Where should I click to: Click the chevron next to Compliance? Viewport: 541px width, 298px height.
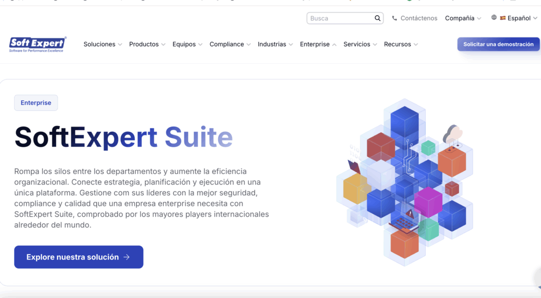tap(248, 44)
